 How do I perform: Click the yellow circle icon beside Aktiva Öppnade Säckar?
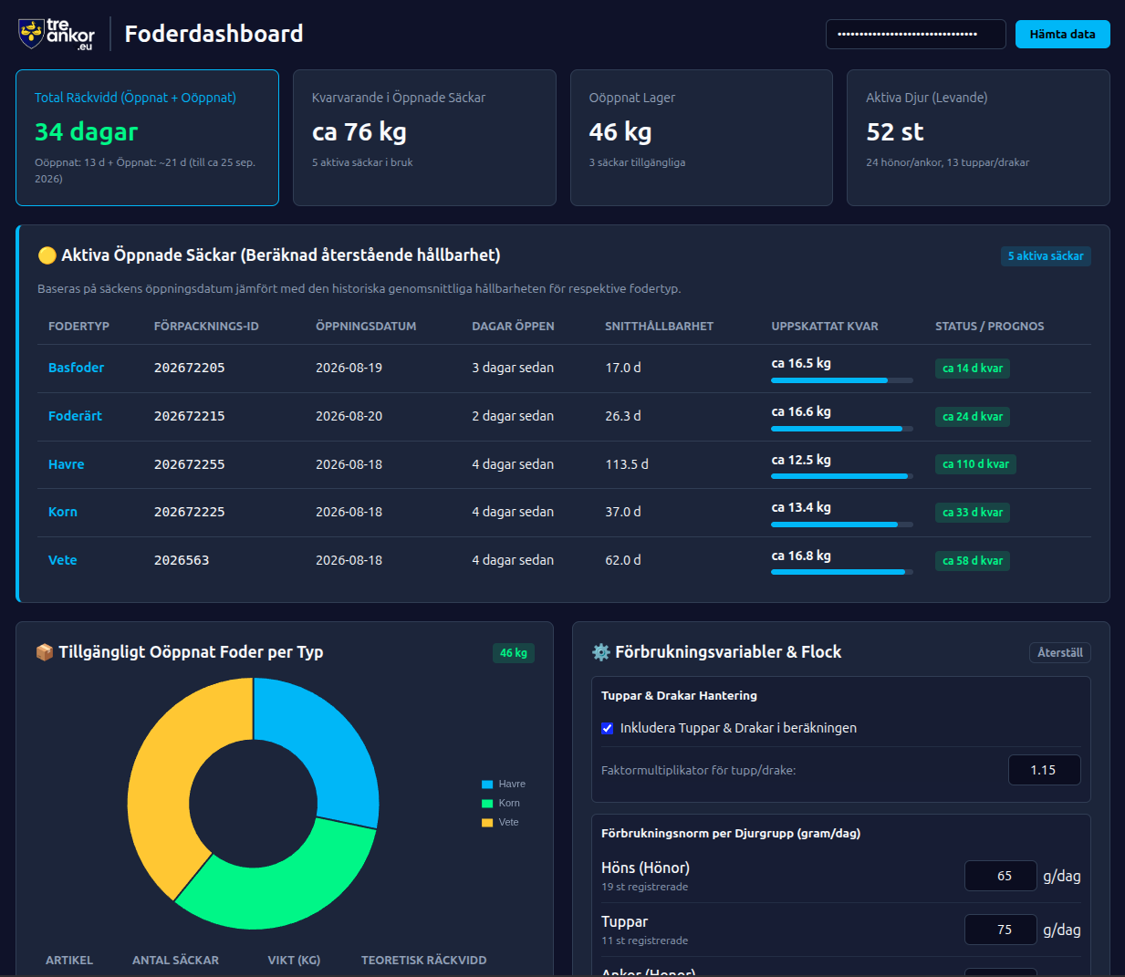pyautogui.click(x=47, y=255)
